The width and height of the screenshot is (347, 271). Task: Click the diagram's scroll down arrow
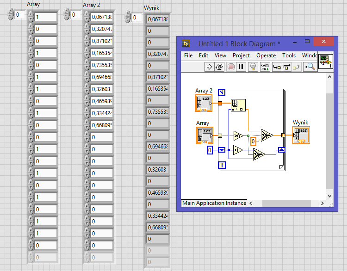click(x=329, y=196)
